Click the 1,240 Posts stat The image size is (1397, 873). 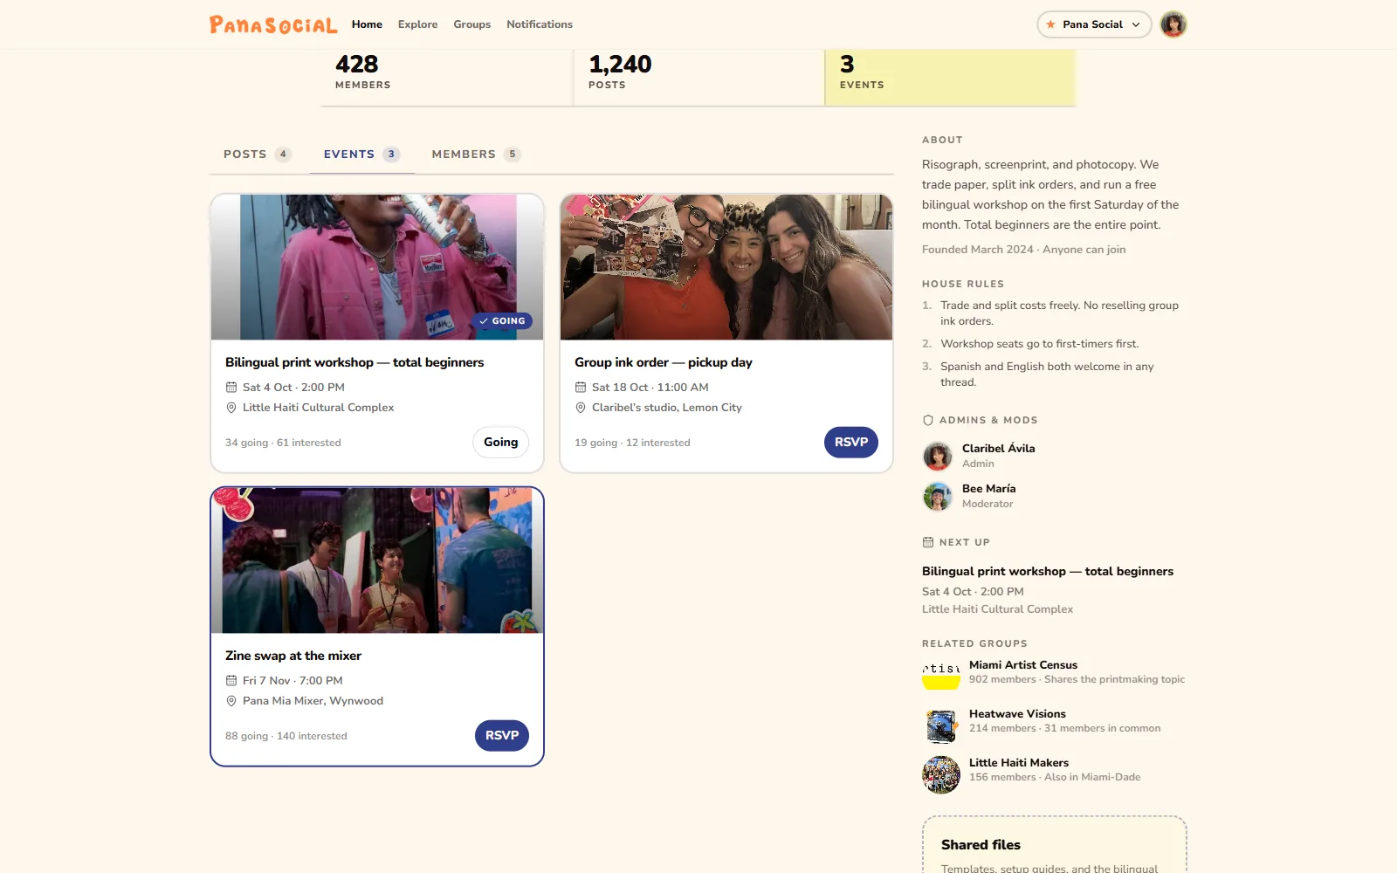click(x=699, y=77)
